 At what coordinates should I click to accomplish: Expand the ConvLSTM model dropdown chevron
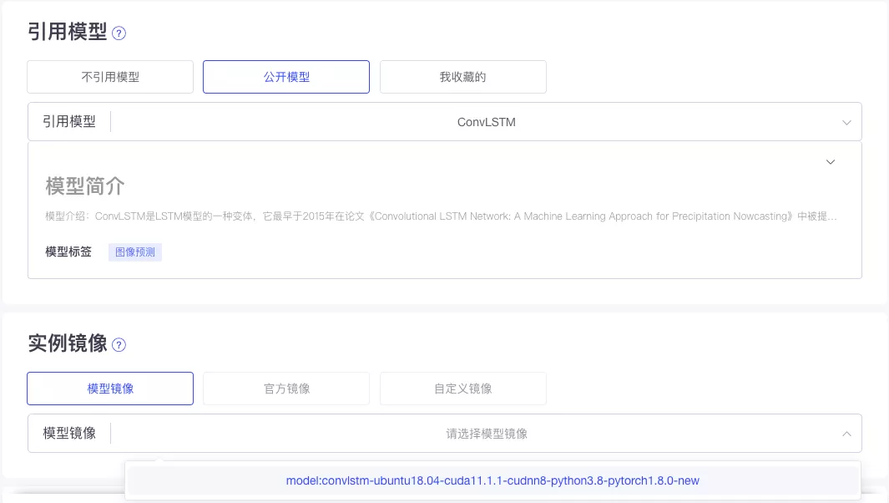846,122
